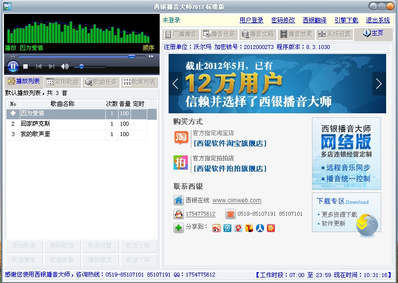
Task: Share via the blue P icon
Action: [x=227, y=228]
